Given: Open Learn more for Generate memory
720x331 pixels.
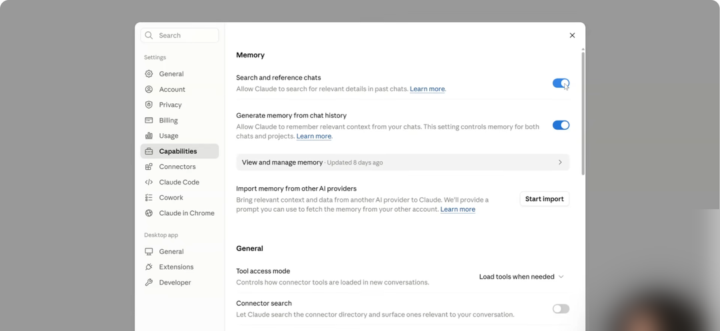Looking at the screenshot, I should (x=313, y=136).
